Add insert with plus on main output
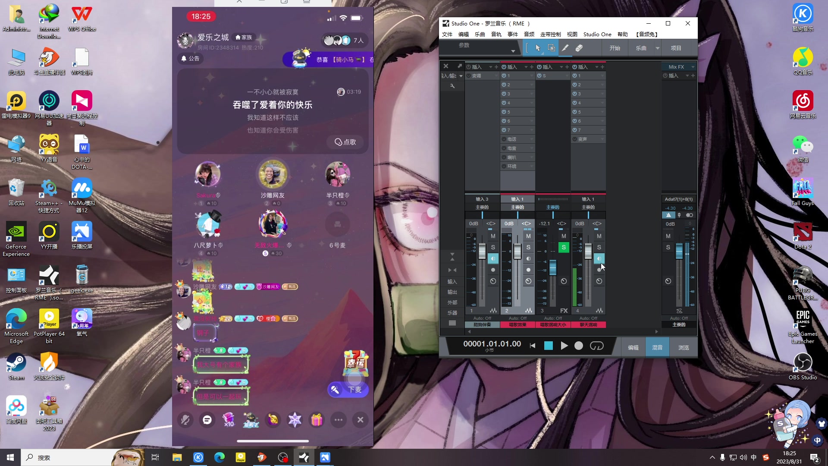The image size is (828, 466). coord(693,76)
